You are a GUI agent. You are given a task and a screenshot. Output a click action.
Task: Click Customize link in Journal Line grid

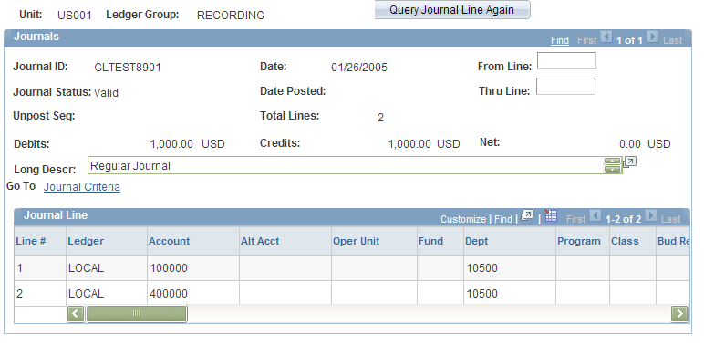[x=463, y=219]
